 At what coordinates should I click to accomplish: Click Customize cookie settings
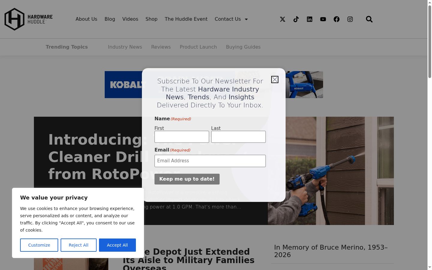coord(39,245)
